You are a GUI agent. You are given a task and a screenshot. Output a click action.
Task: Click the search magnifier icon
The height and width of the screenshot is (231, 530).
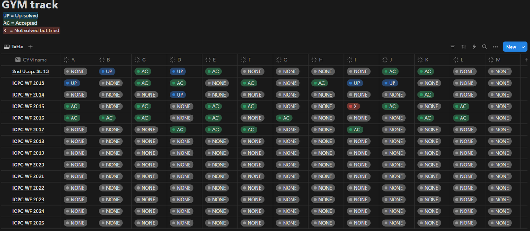click(x=485, y=47)
